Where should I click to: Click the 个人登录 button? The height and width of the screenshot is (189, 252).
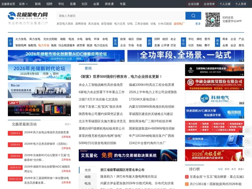[241, 4]
